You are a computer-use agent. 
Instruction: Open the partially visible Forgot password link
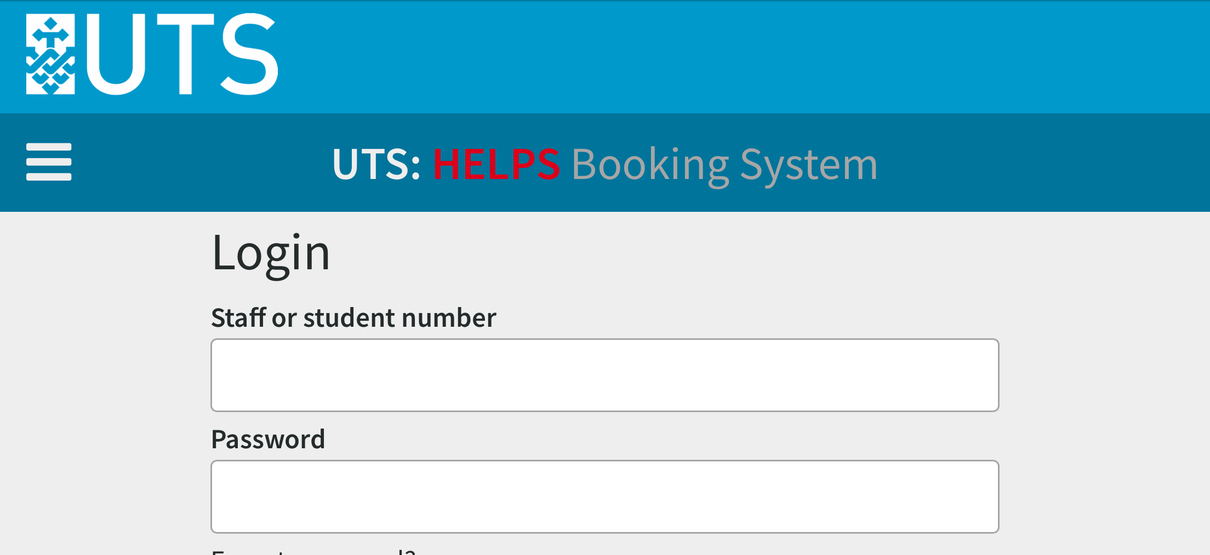[313, 551]
